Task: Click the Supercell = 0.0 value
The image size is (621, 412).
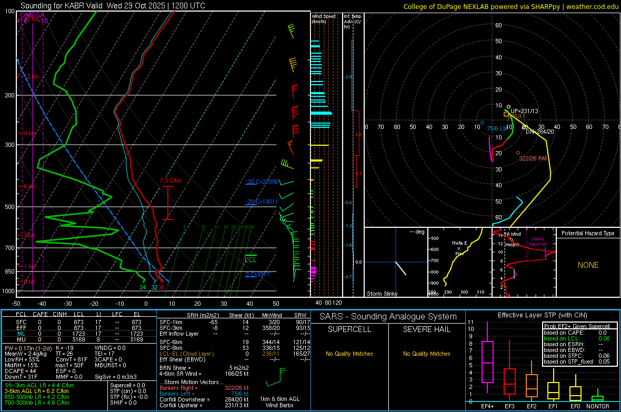Action: 127,385
